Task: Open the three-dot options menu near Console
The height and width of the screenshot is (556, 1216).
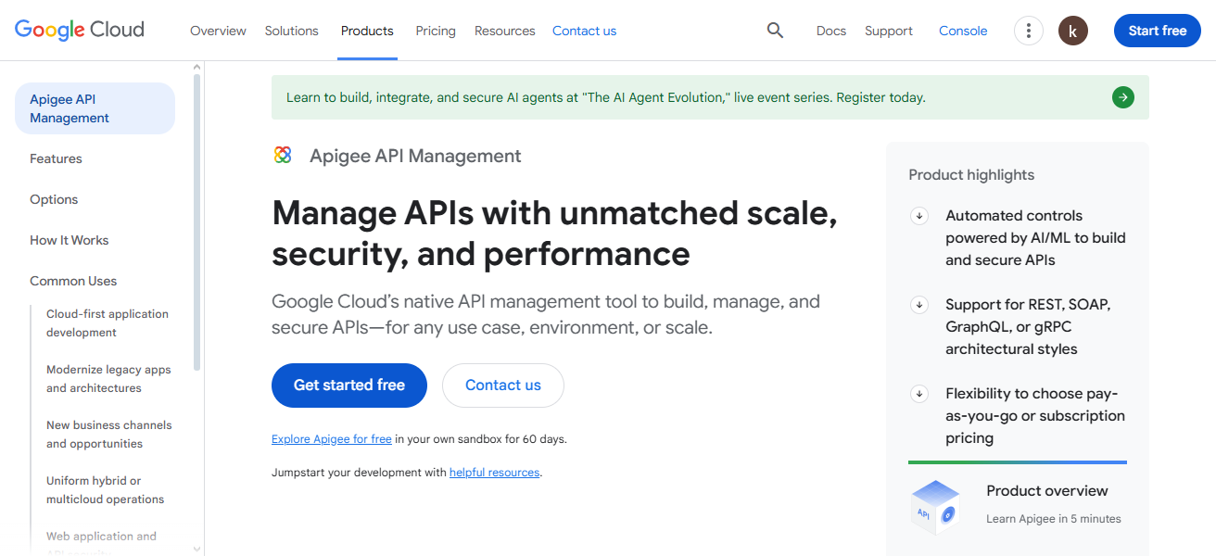Action: click(x=1028, y=30)
